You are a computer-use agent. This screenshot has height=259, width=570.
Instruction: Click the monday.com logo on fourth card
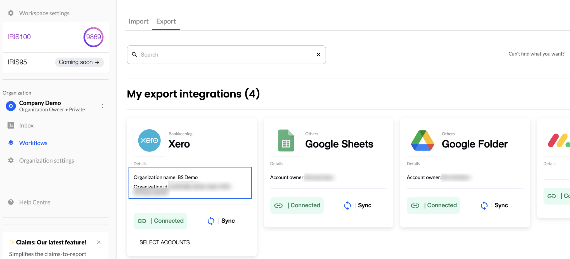click(x=559, y=140)
